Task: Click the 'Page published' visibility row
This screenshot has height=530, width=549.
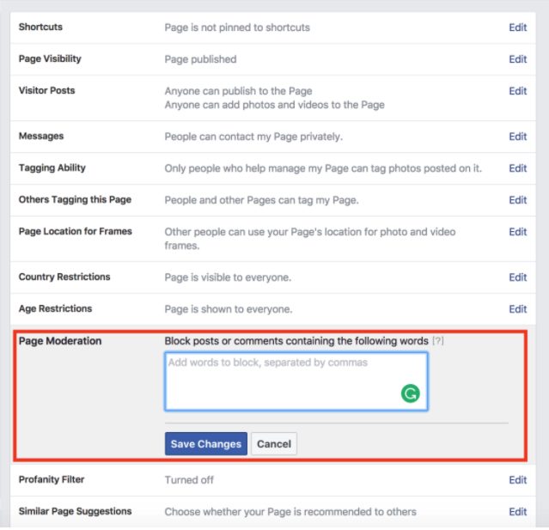Action: pyautogui.click(x=200, y=59)
